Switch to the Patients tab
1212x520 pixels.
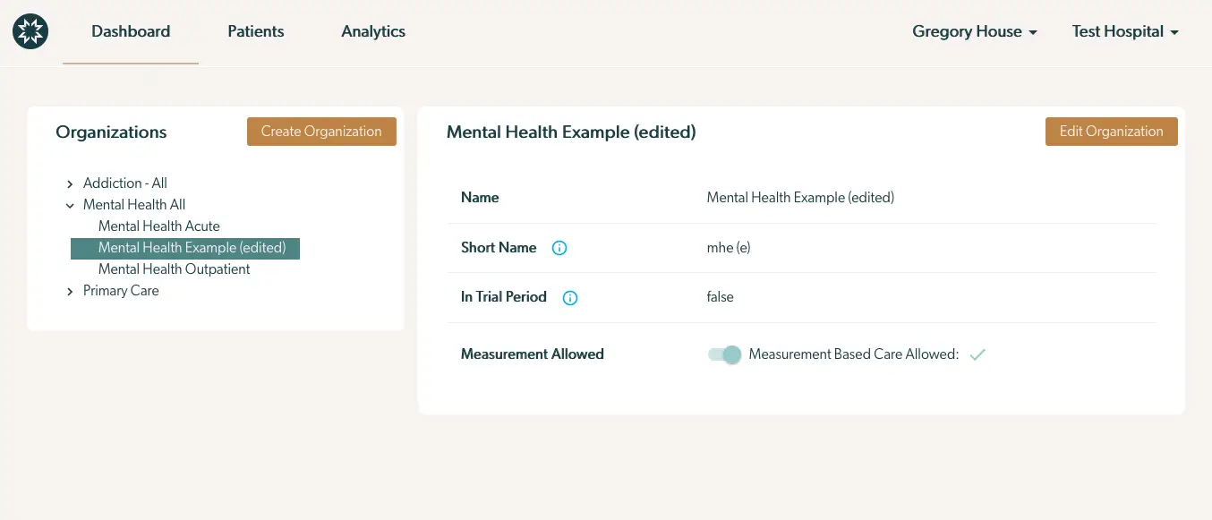256,31
